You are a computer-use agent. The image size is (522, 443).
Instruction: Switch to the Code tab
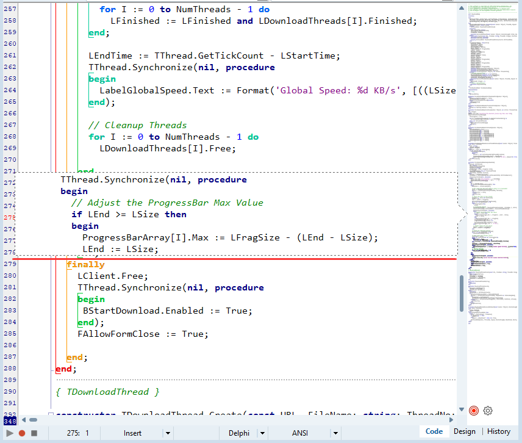[434, 431]
